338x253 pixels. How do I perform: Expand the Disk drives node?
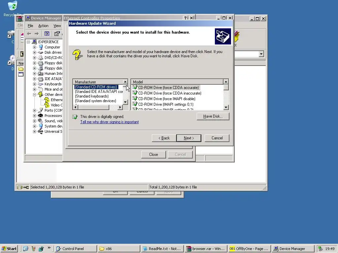34,52
